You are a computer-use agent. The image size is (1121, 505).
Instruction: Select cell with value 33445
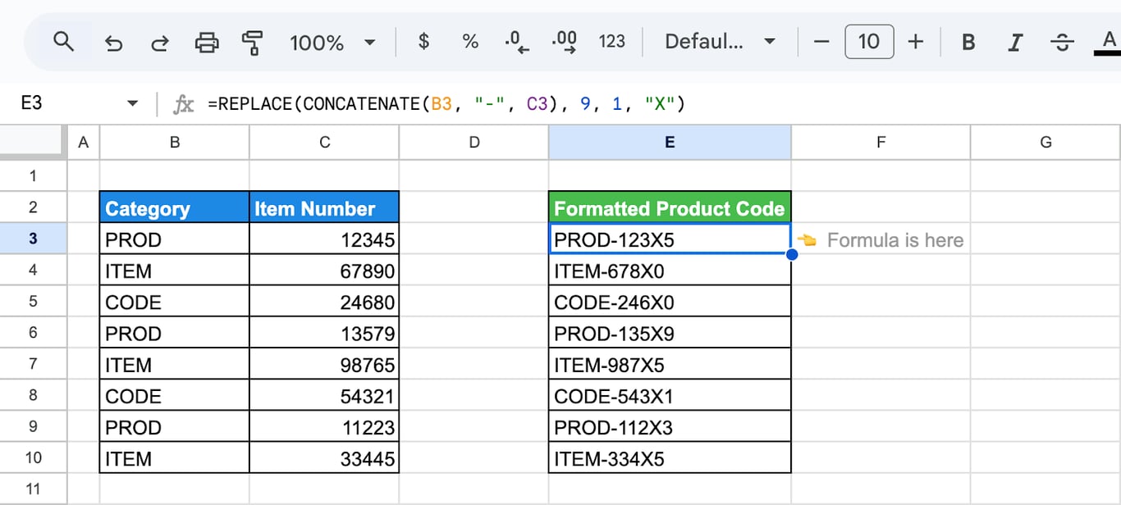(x=325, y=458)
